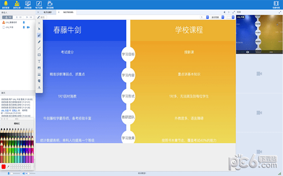Click the switch layout button
This screenshot has height=176, width=283.
(276, 5)
